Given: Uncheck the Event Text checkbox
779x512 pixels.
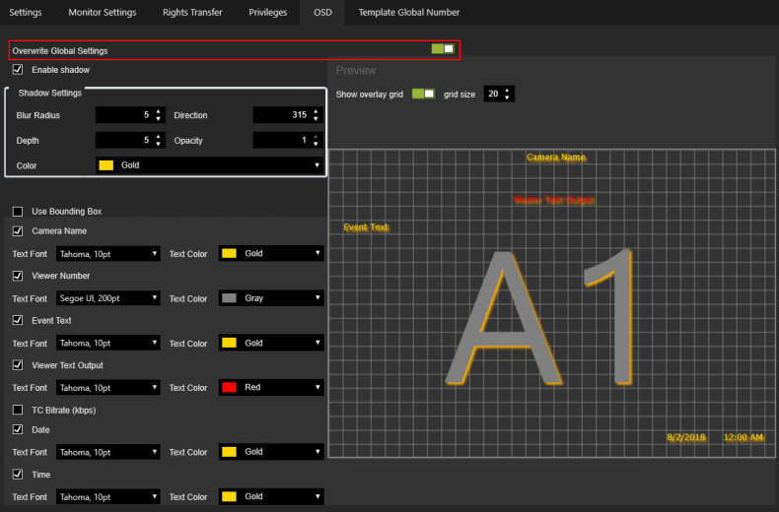Looking at the screenshot, I should pos(18,320).
